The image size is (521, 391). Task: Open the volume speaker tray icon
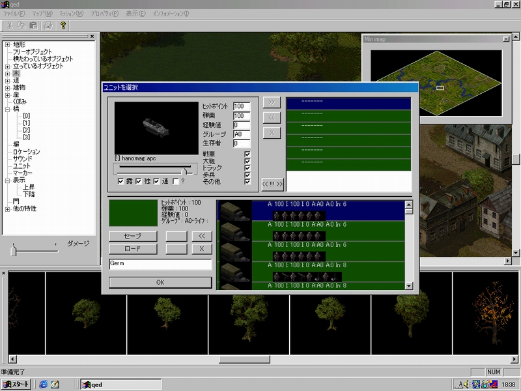[467, 384]
